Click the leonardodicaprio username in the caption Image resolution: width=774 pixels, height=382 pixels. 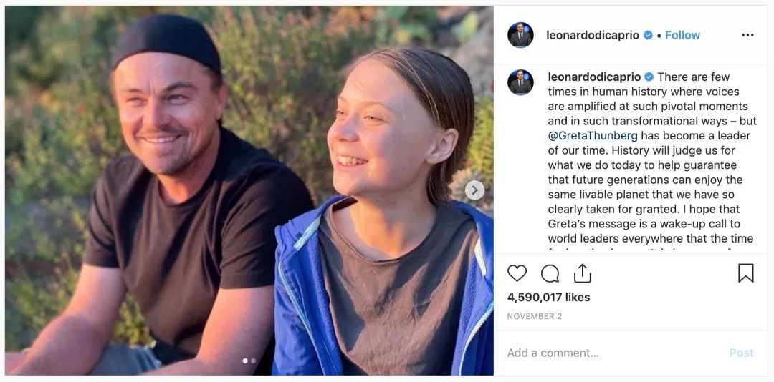[594, 77]
